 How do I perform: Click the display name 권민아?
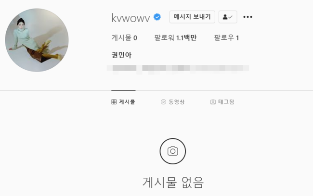point(121,55)
